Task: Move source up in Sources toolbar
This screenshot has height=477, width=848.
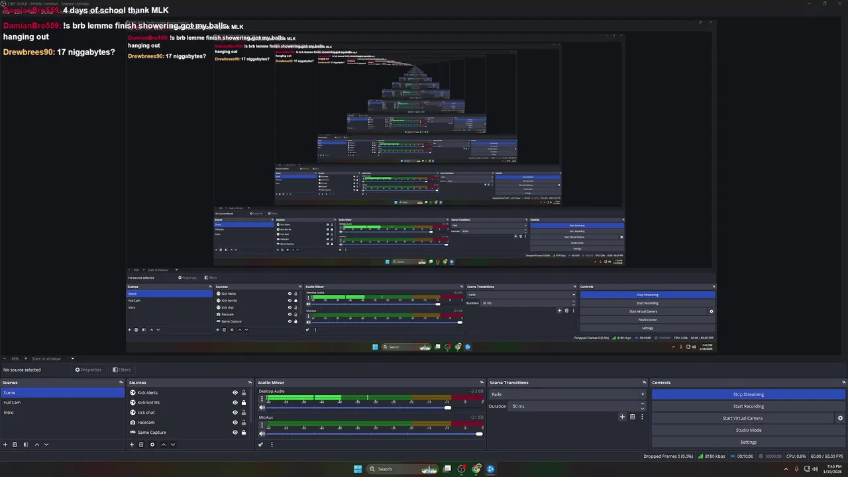Action: coord(164,445)
